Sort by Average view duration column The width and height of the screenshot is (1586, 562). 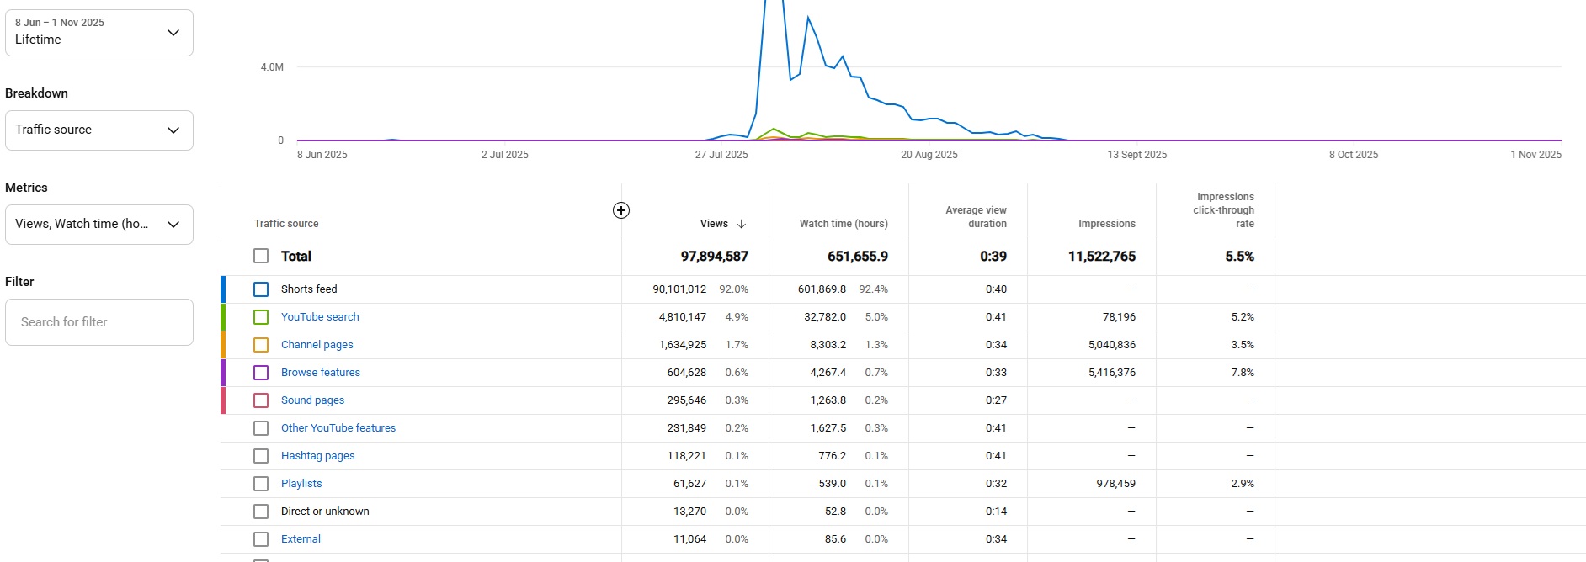click(x=975, y=217)
